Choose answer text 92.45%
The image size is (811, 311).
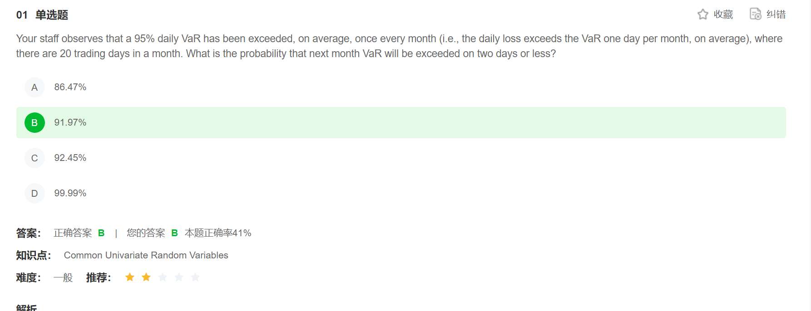[70, 158]
